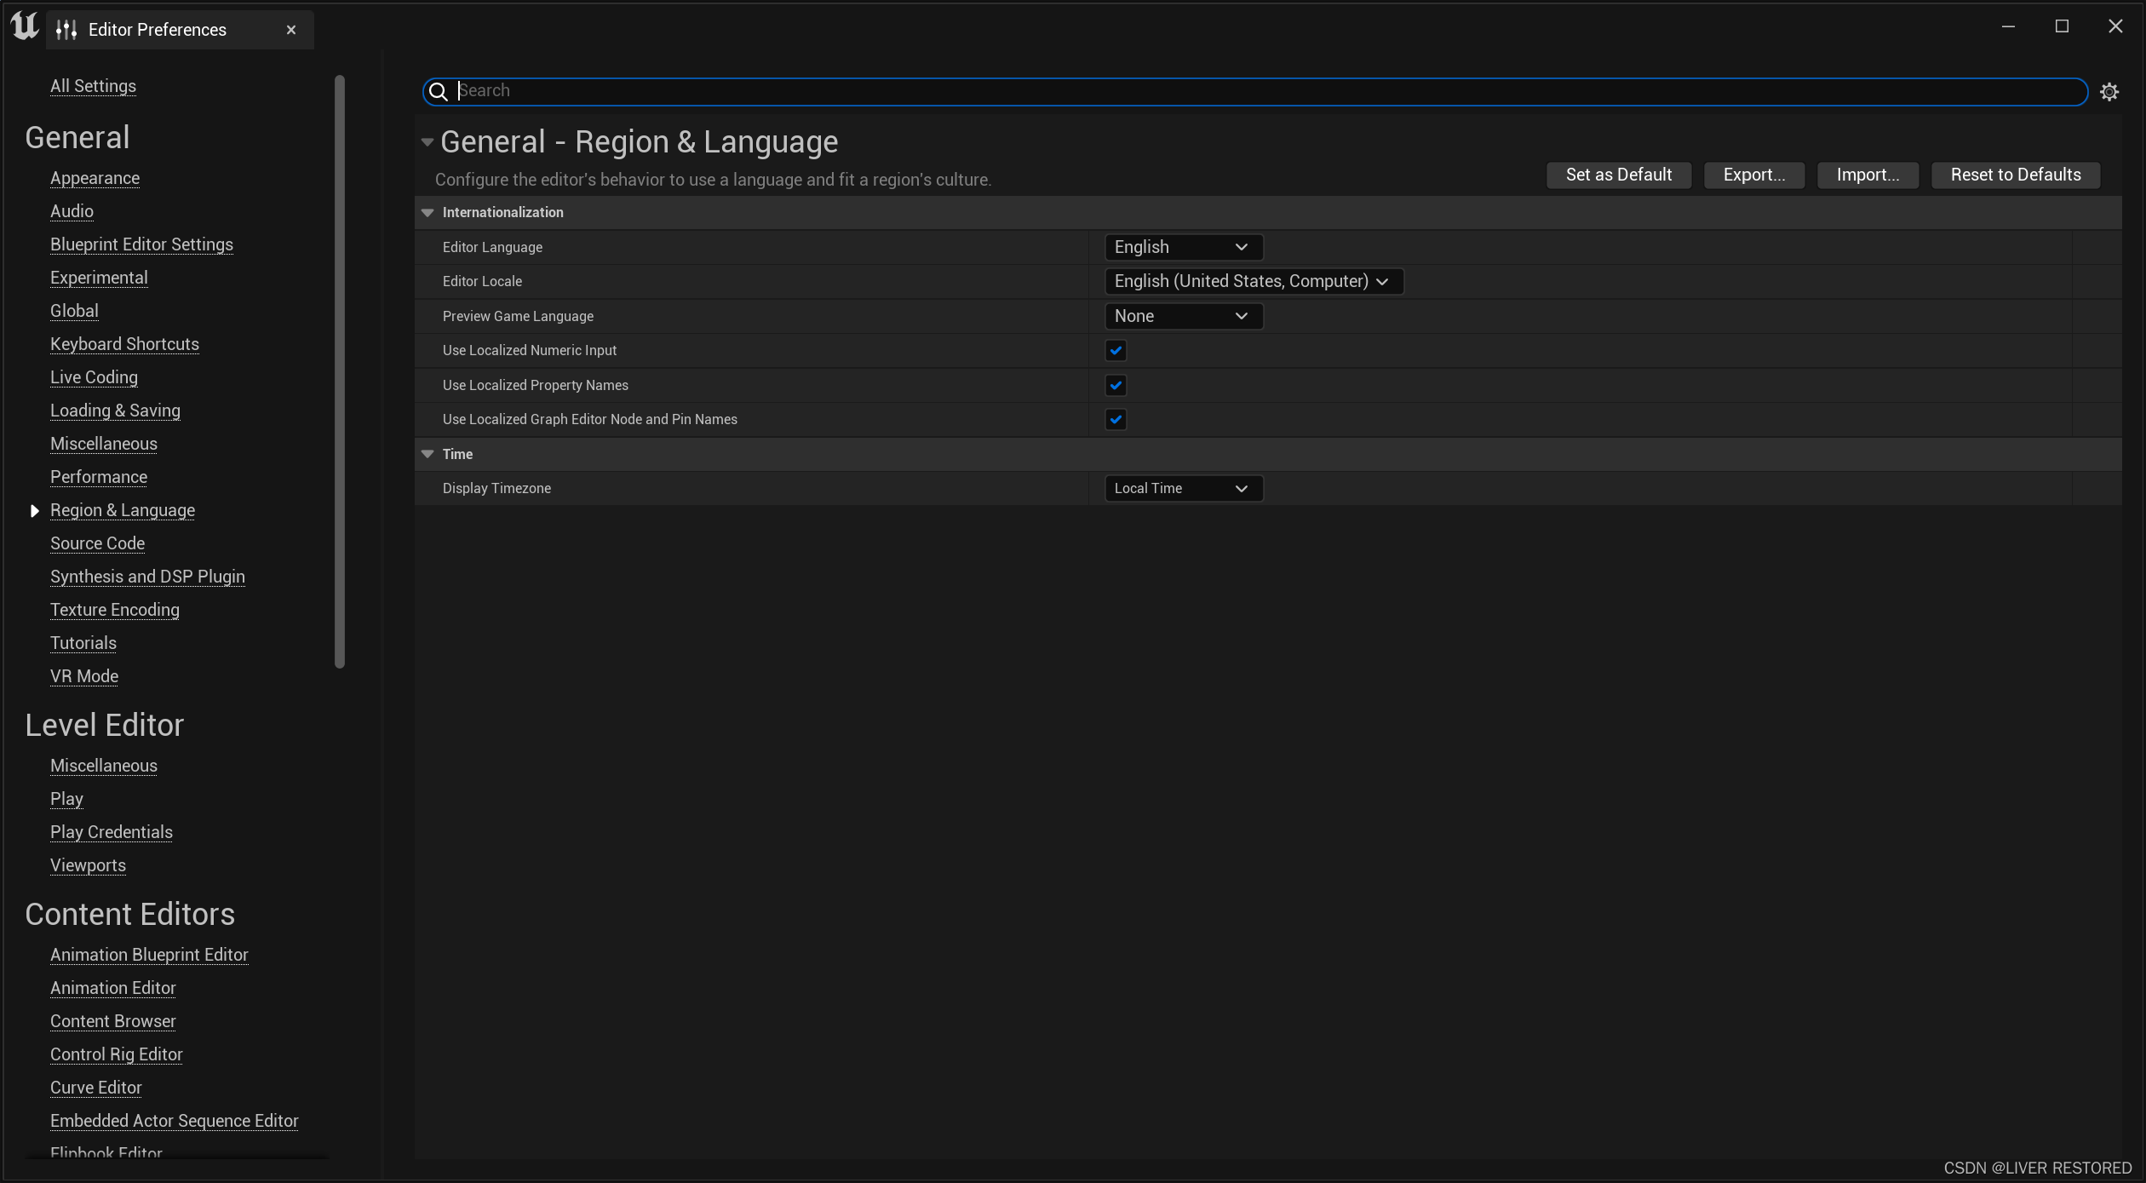This screenshot has height=1183, width=2146.
Task: Uncheck Use Localized Property Names
Action: 1116,385
